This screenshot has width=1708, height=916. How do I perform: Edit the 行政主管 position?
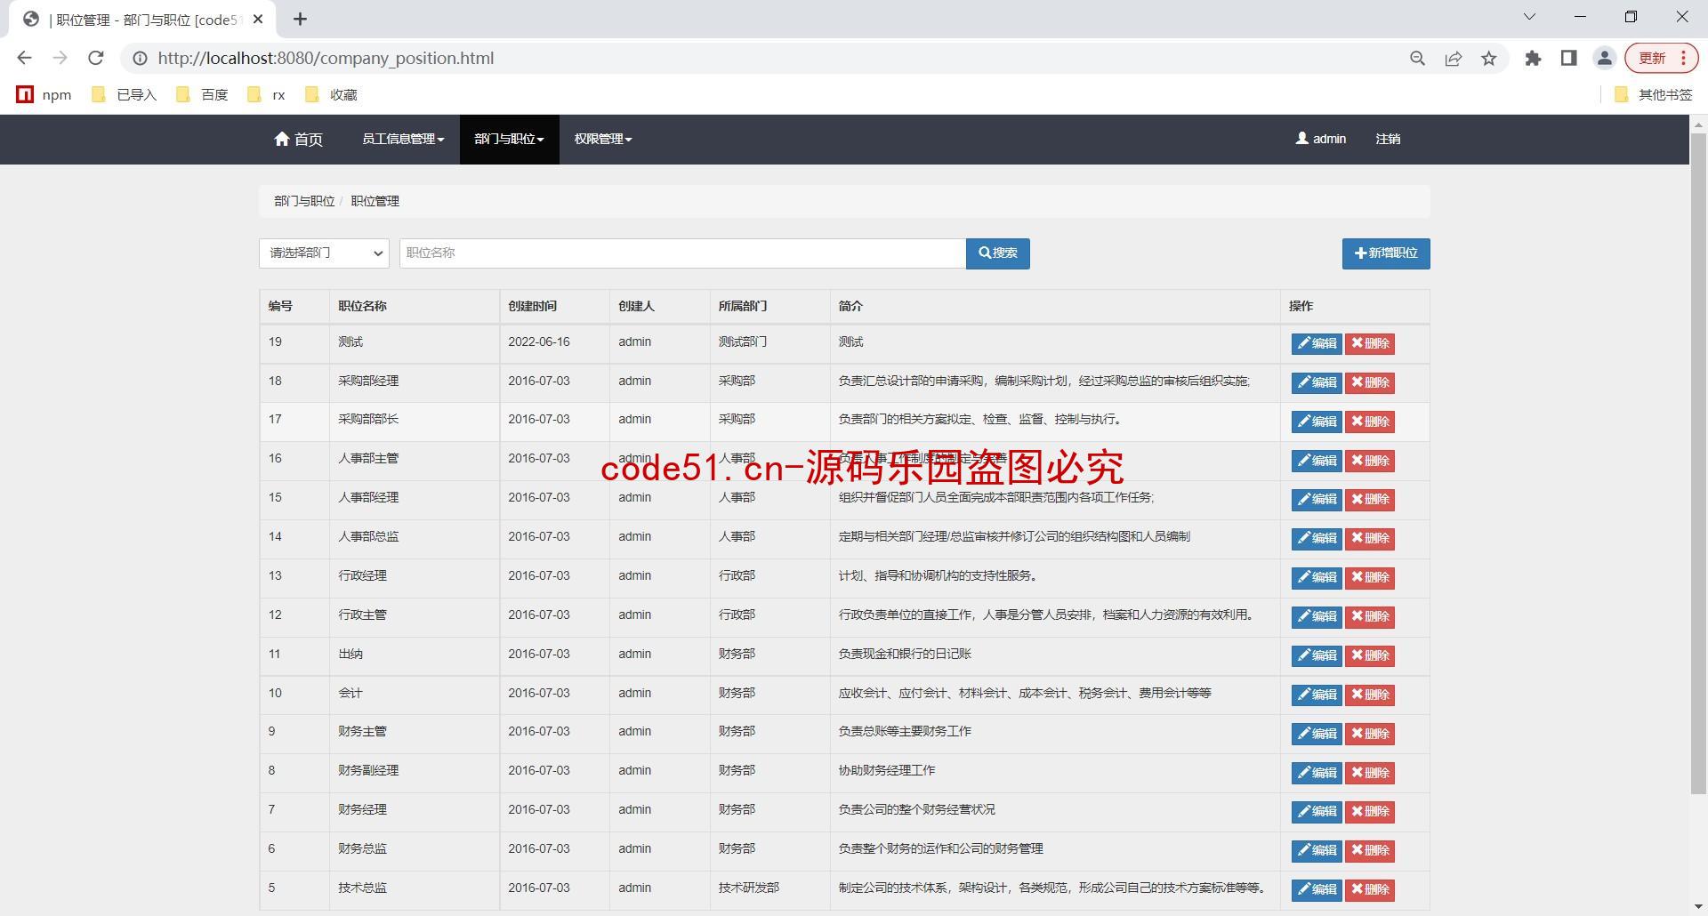click(1317, 616)
